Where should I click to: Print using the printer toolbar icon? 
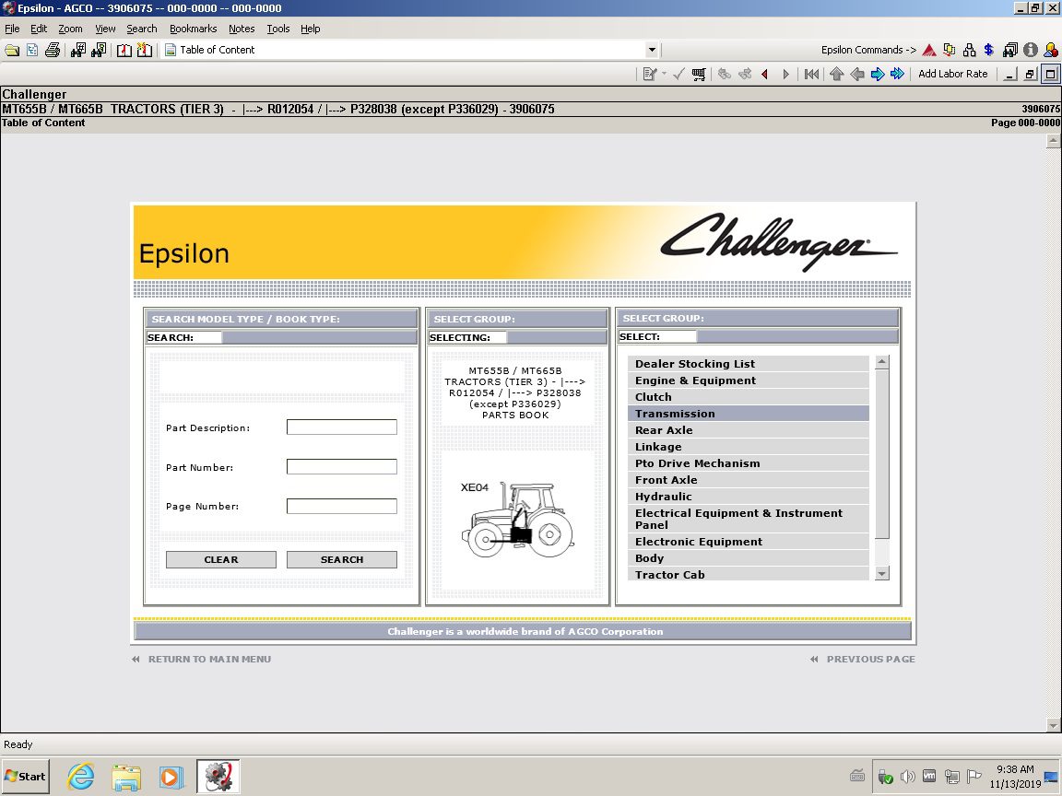point(53,50)
